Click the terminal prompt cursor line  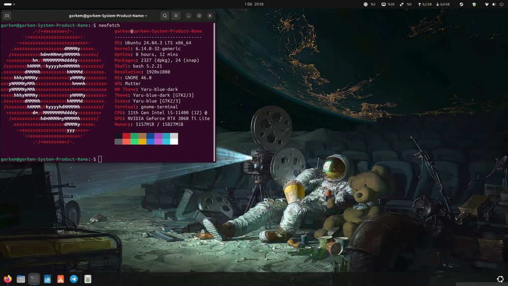pos(100,159)
